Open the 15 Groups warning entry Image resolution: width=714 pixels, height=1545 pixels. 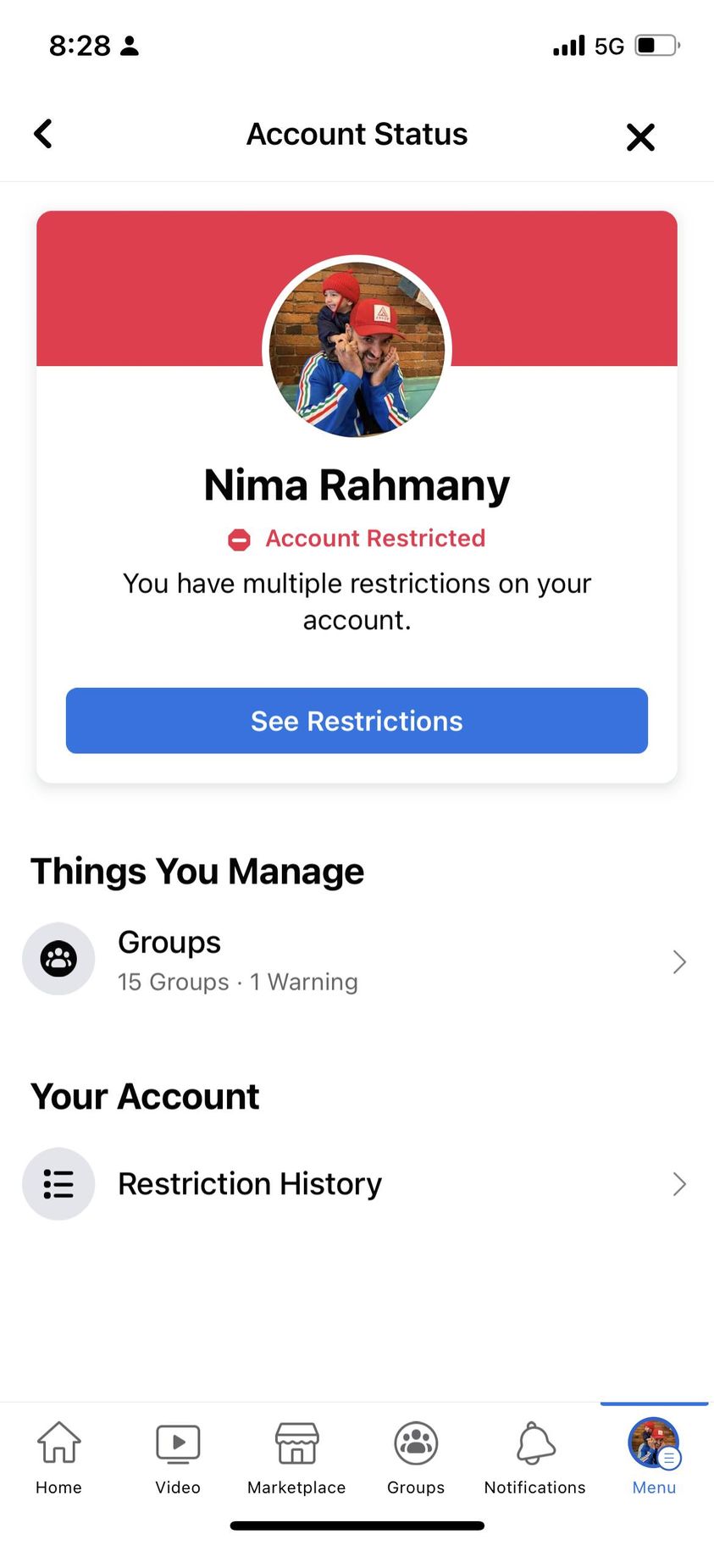(x=238, y=982)
